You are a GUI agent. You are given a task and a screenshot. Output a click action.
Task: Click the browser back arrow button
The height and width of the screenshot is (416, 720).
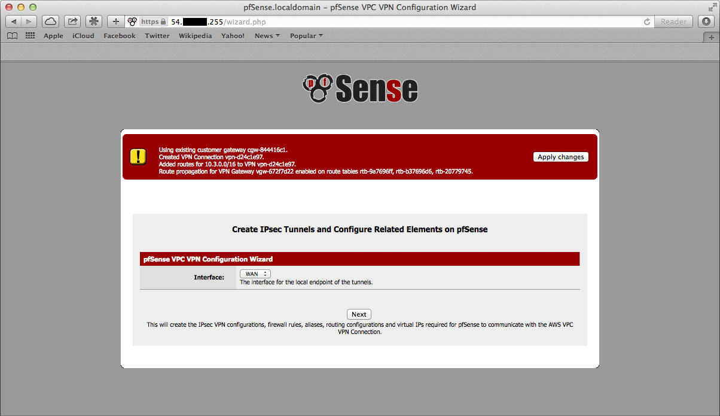pyautogui.click(x=14, y=22)
